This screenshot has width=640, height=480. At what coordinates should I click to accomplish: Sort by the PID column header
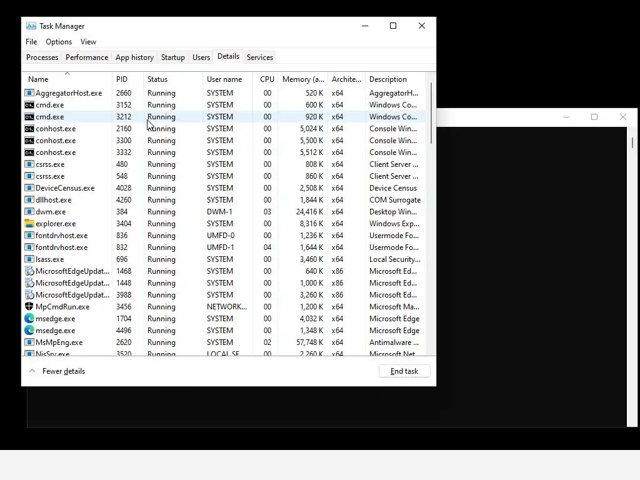[127, 79]
